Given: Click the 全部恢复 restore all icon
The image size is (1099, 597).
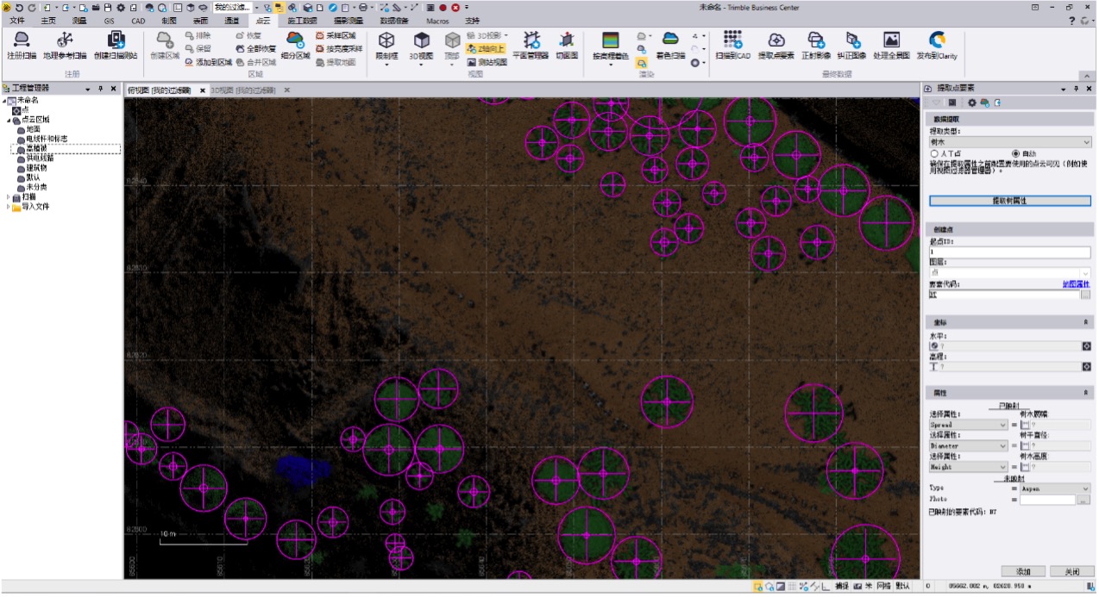Looking at the screenshot, I should 255,49.
